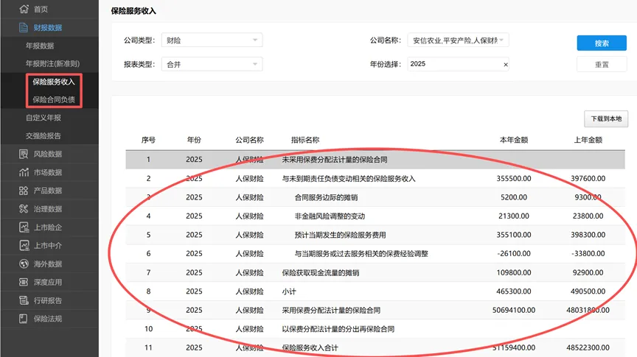Select 保险服务收入 in the sidebar
The width and height of the screenshot is (637, 357).
click(54, 82)
